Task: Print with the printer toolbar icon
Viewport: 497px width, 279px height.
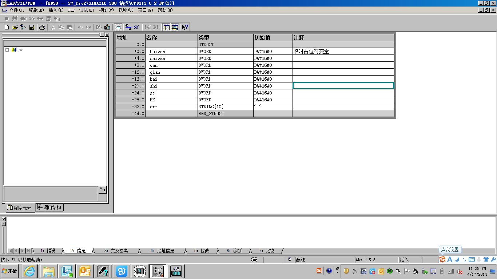Action: pos(42,27)
